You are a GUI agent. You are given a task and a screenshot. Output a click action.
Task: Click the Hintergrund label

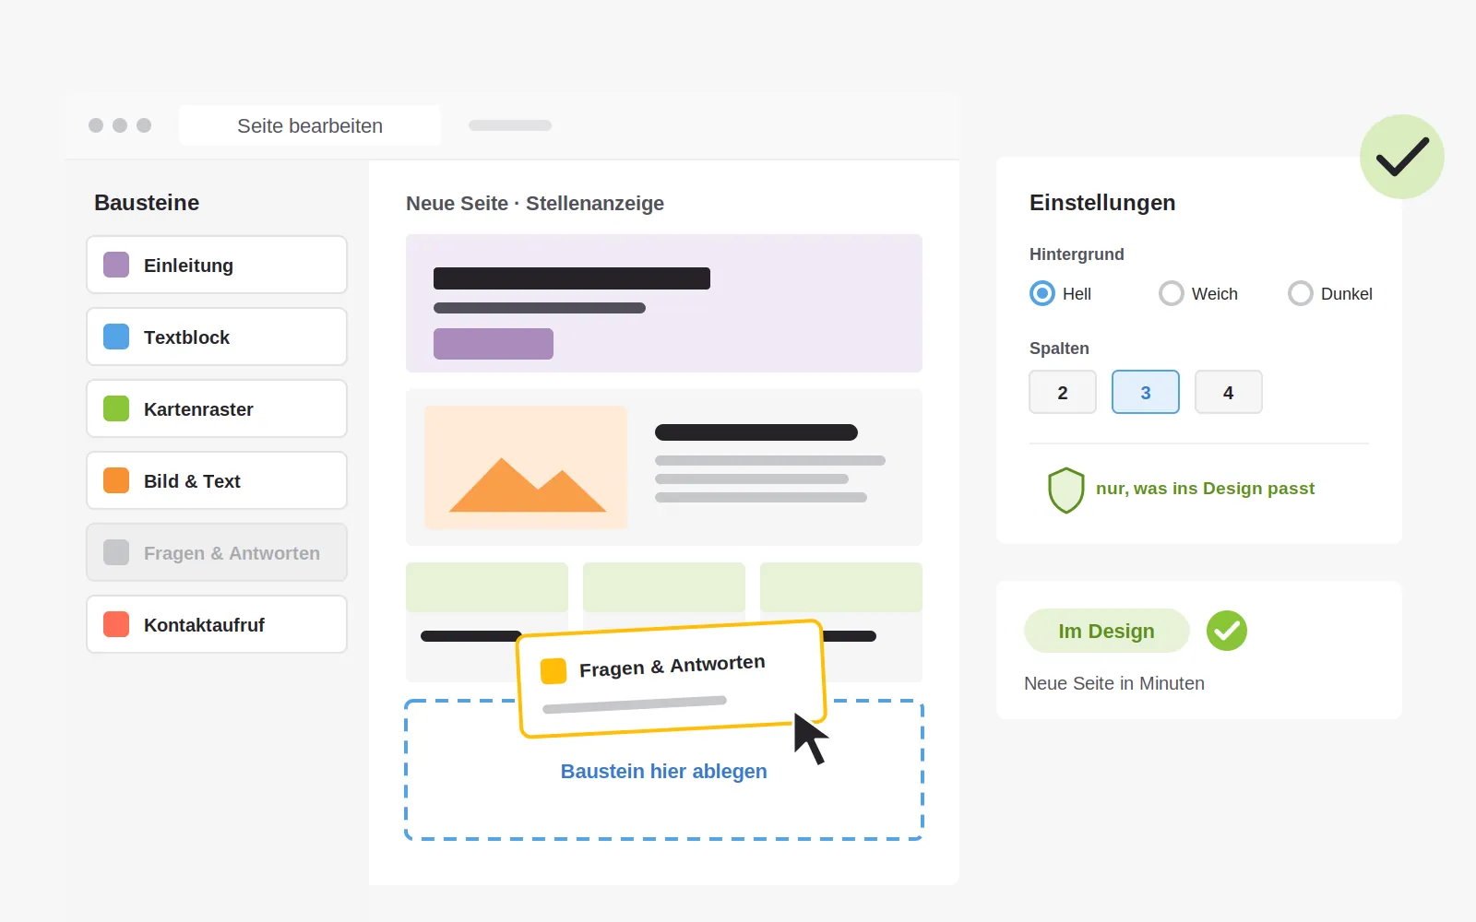pyautogui.click(x=1077, y=254)
